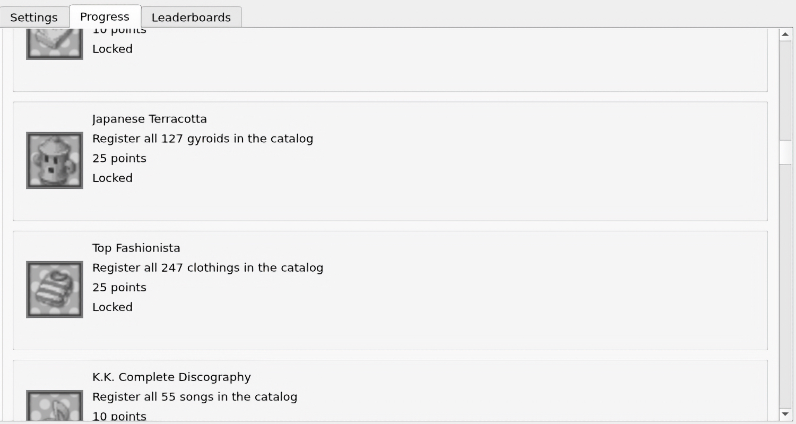This screenshot has height=424, width=796.
Task: Click "Register all 55 songs in the catalog"
Action: [x=195, y=396]
